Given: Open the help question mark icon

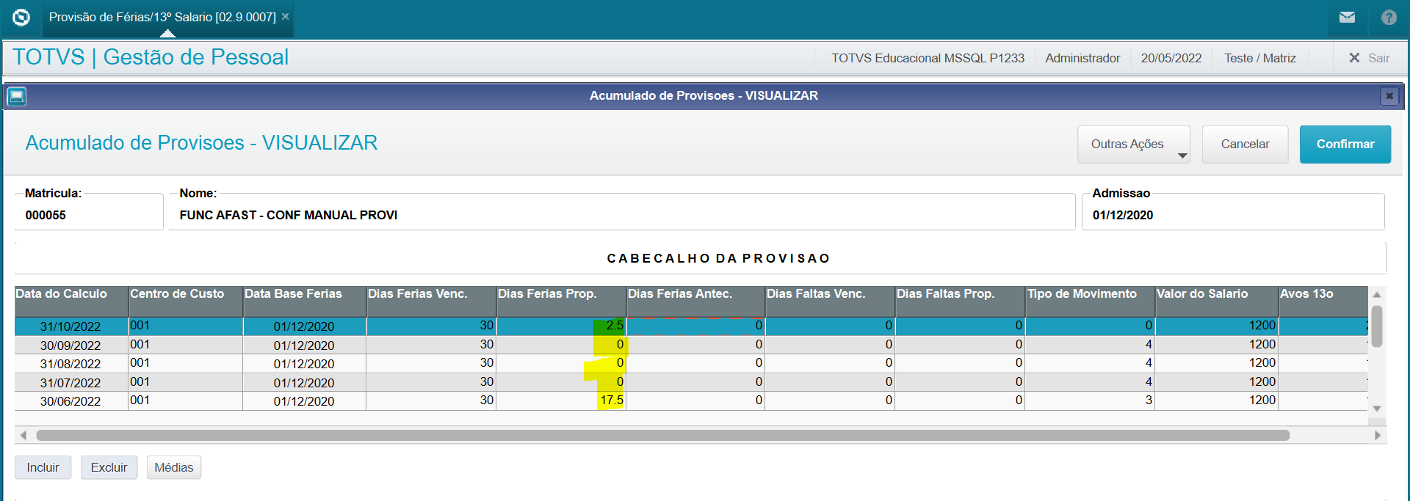Looking at the screenshot, I should (1389, 18).
